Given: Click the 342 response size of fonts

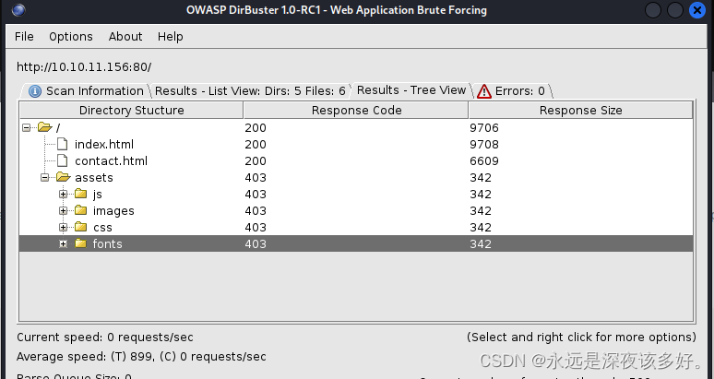Looking at the screenshot, I should pyautogui.click(x=481, y=243).
